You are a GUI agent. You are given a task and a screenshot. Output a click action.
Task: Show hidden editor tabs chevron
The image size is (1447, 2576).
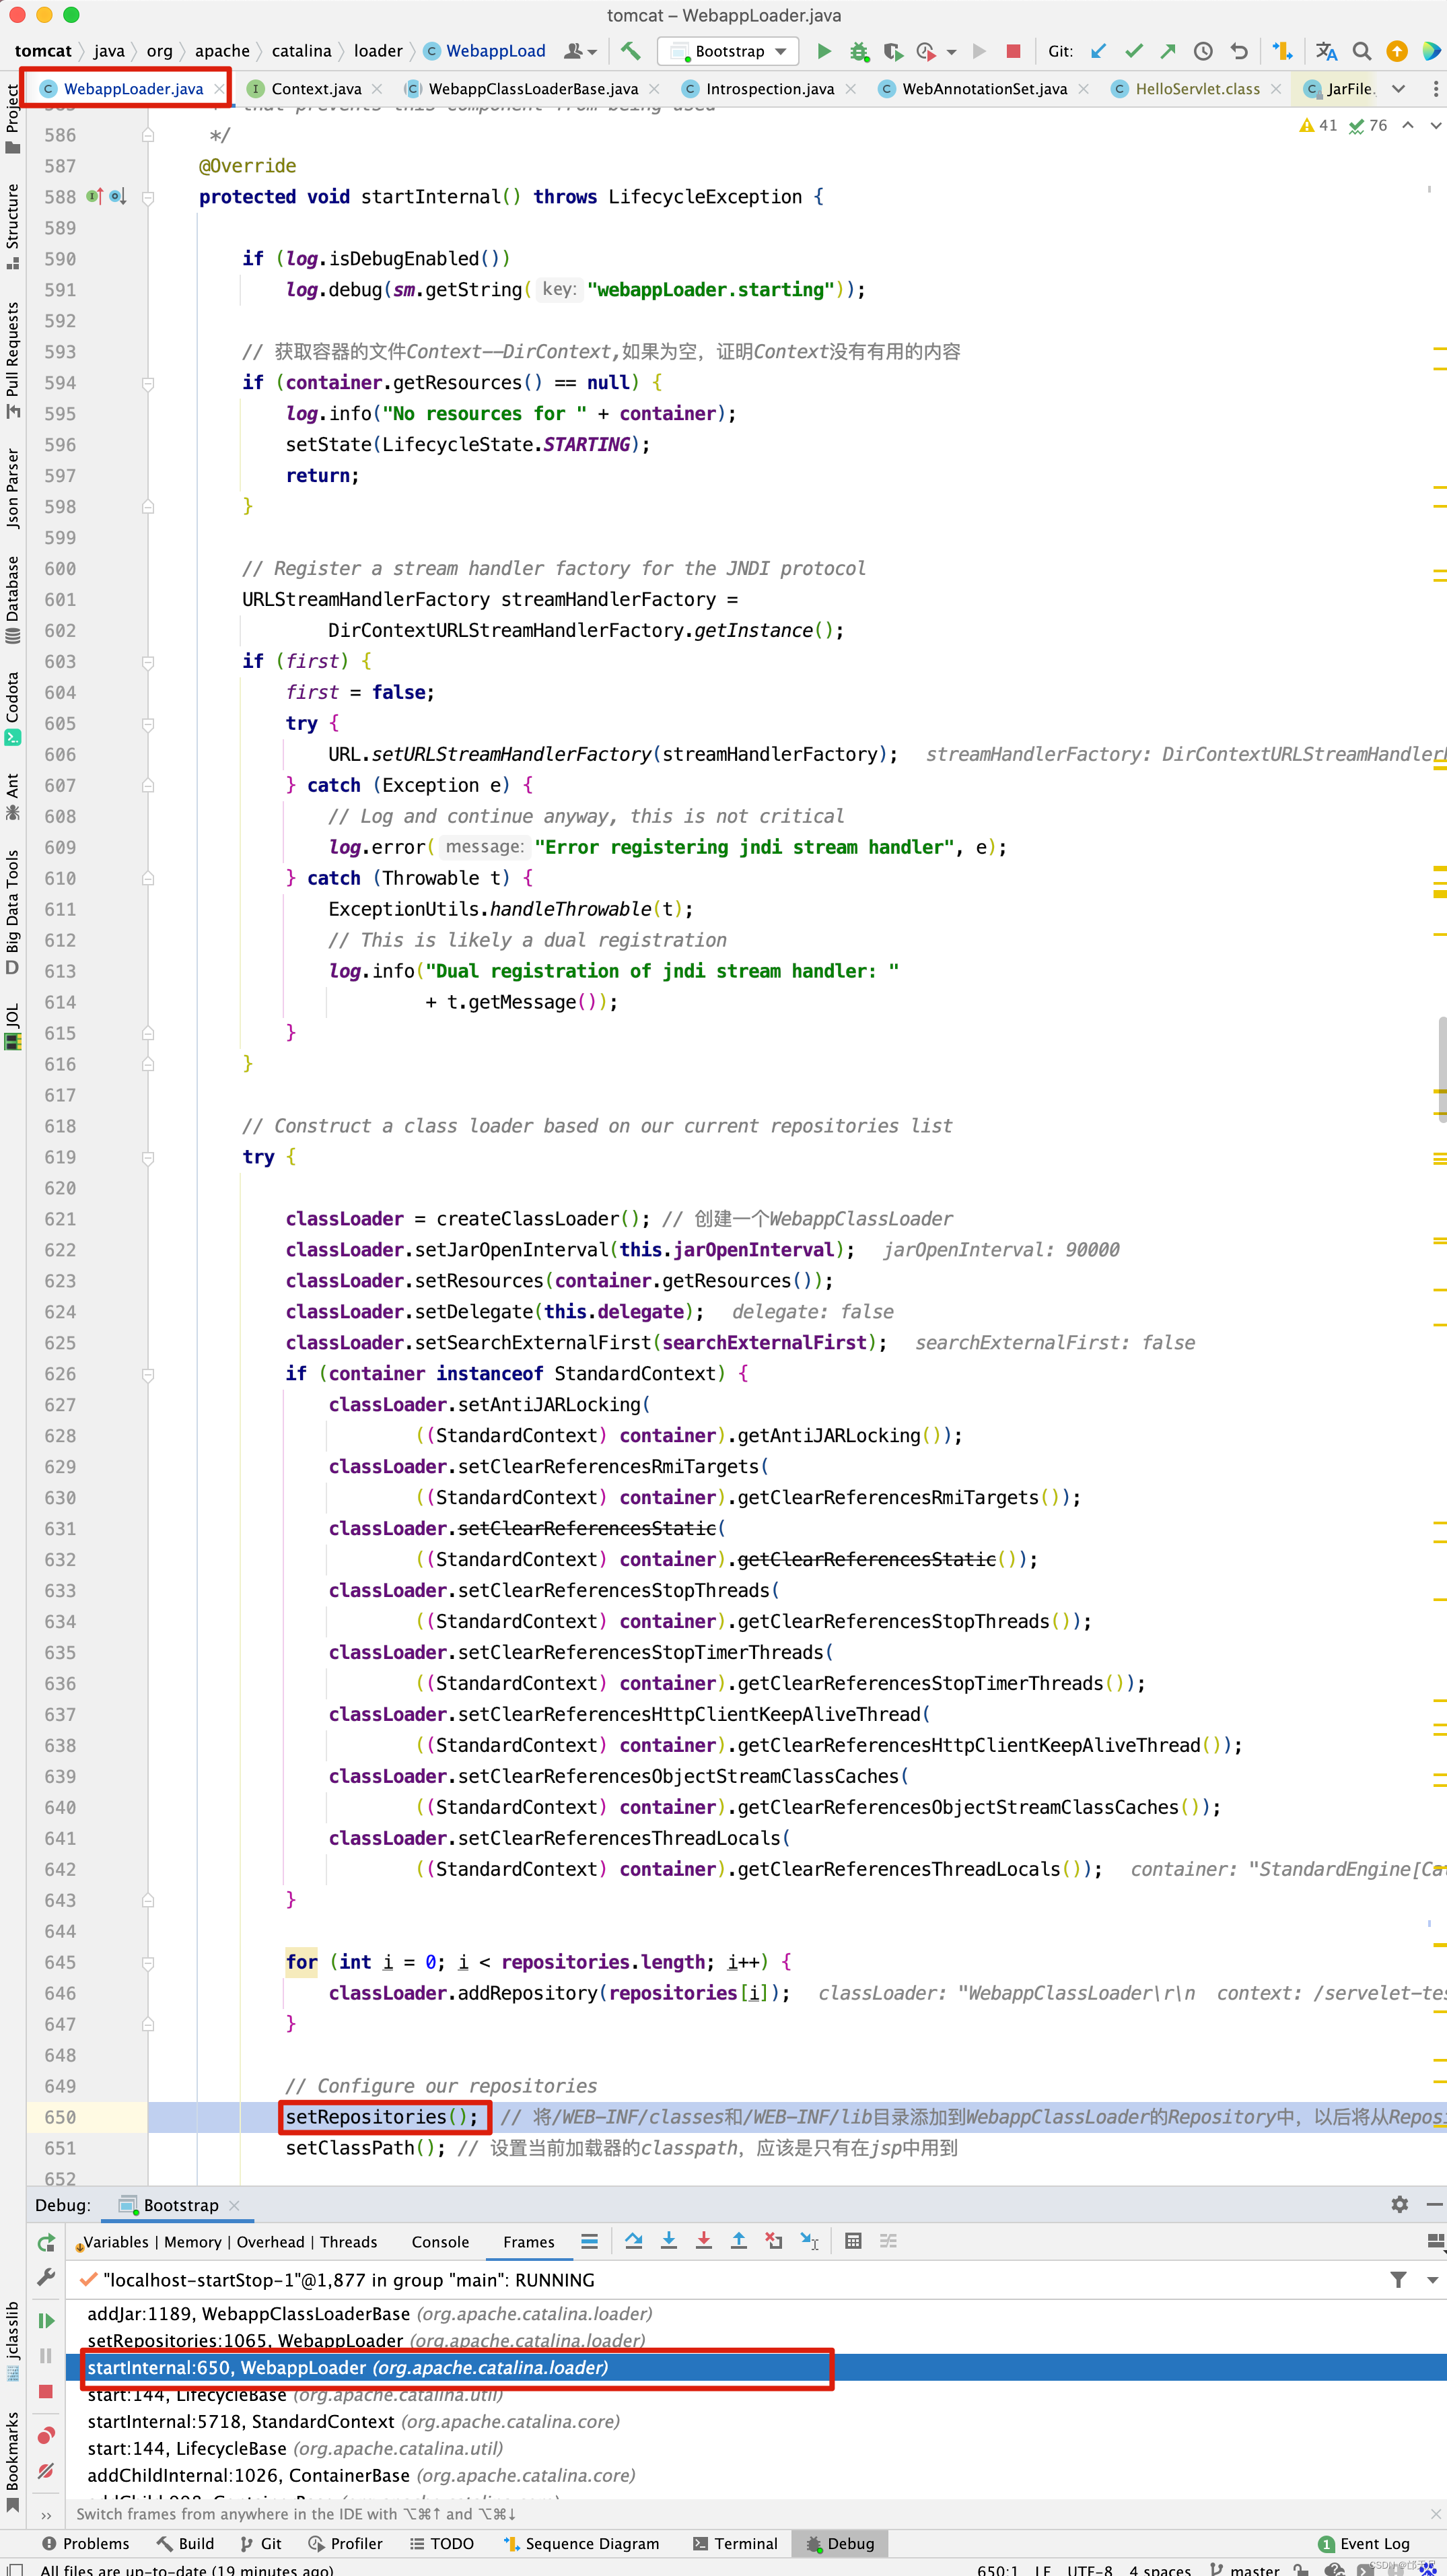(1398, 89)
